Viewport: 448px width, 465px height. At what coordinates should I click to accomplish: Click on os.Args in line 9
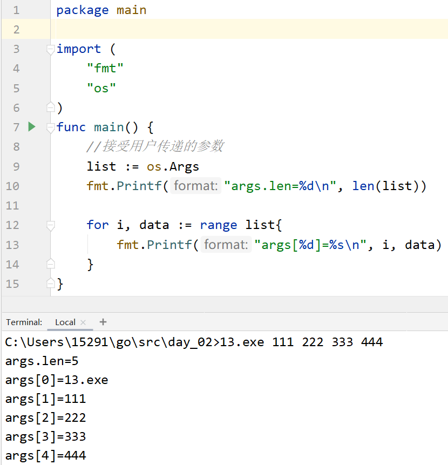pyautogui.click(x=173, y=166)
